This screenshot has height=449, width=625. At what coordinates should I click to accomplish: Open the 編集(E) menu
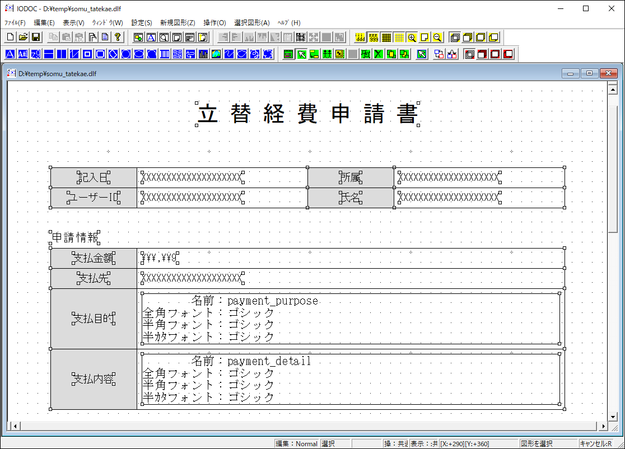click(x=44, y=23)
